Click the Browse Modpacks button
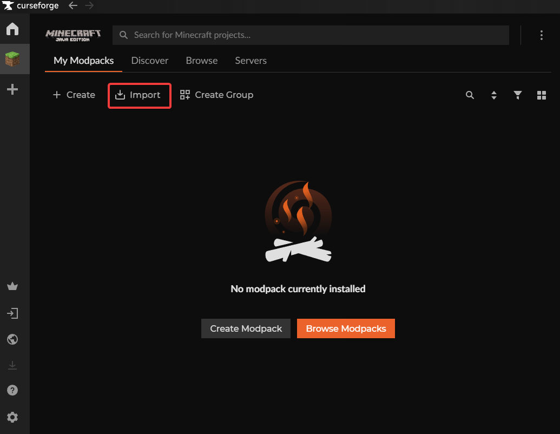The width and height of the screenshot is (560, 434). (346, 328)
